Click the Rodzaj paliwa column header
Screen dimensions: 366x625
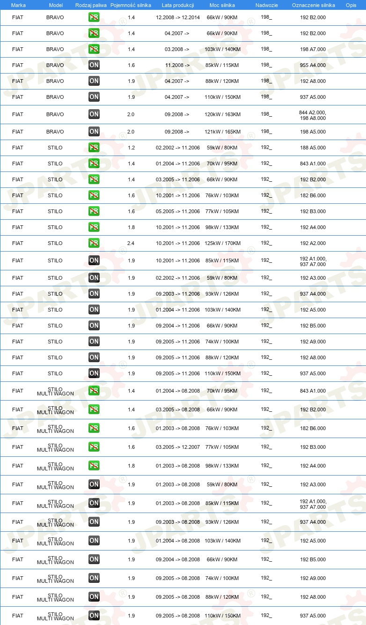click(91, 5)
